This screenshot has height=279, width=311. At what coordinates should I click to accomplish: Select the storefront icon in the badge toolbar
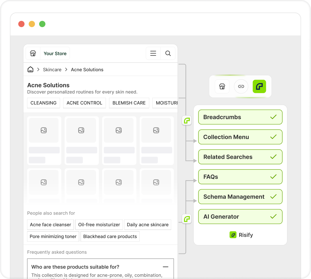(x=222, y=86)
